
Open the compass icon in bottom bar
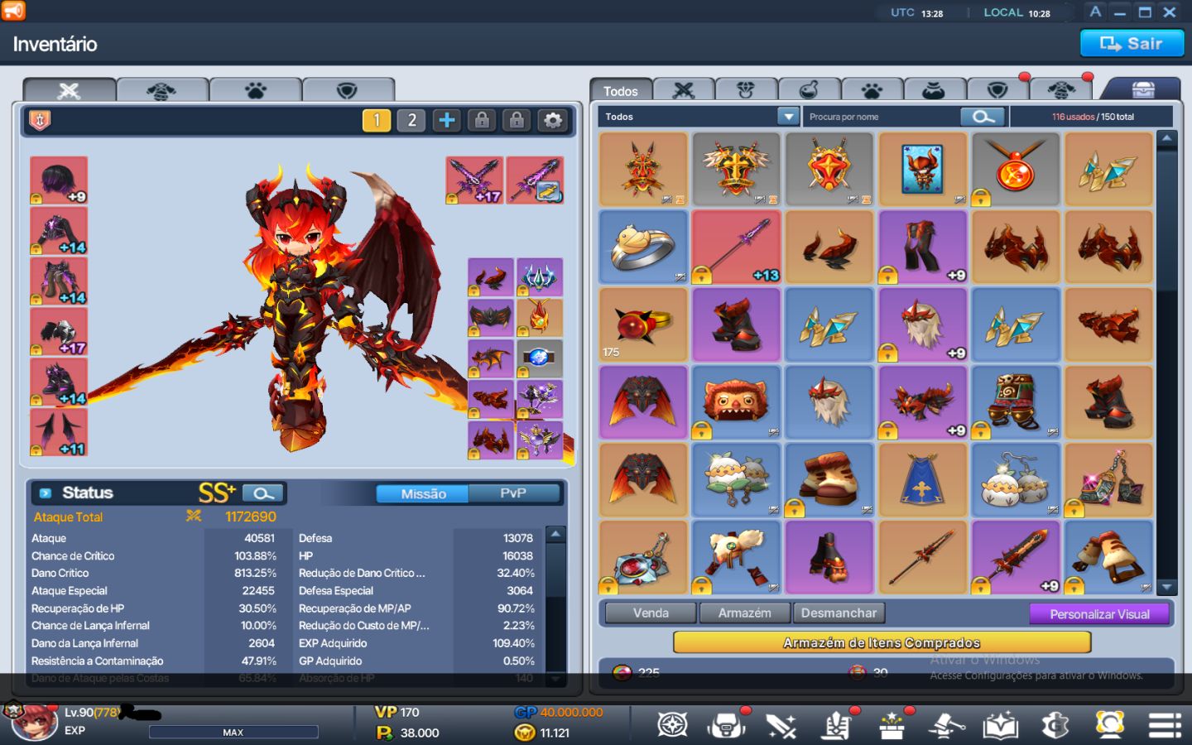(672, 725)
